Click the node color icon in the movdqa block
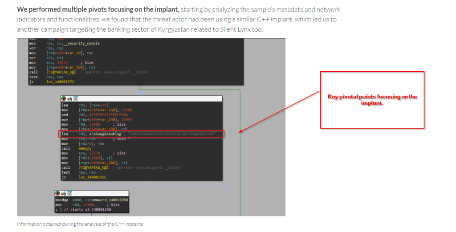The height and width of the screenshot is (232, 456). (57, 194)
